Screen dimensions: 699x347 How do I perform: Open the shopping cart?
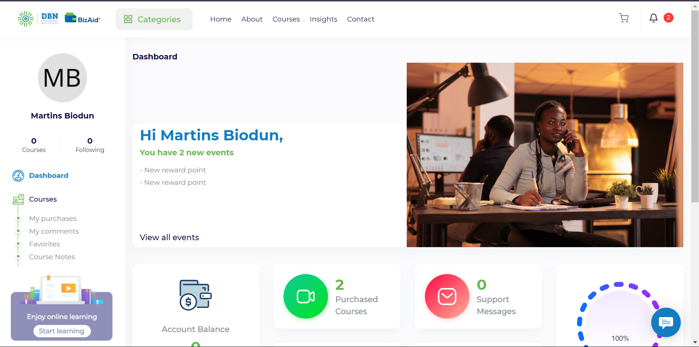click(624, 18)
